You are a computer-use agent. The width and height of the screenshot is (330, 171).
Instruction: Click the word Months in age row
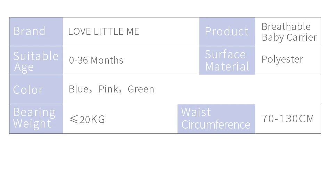[x=107, y=60]
